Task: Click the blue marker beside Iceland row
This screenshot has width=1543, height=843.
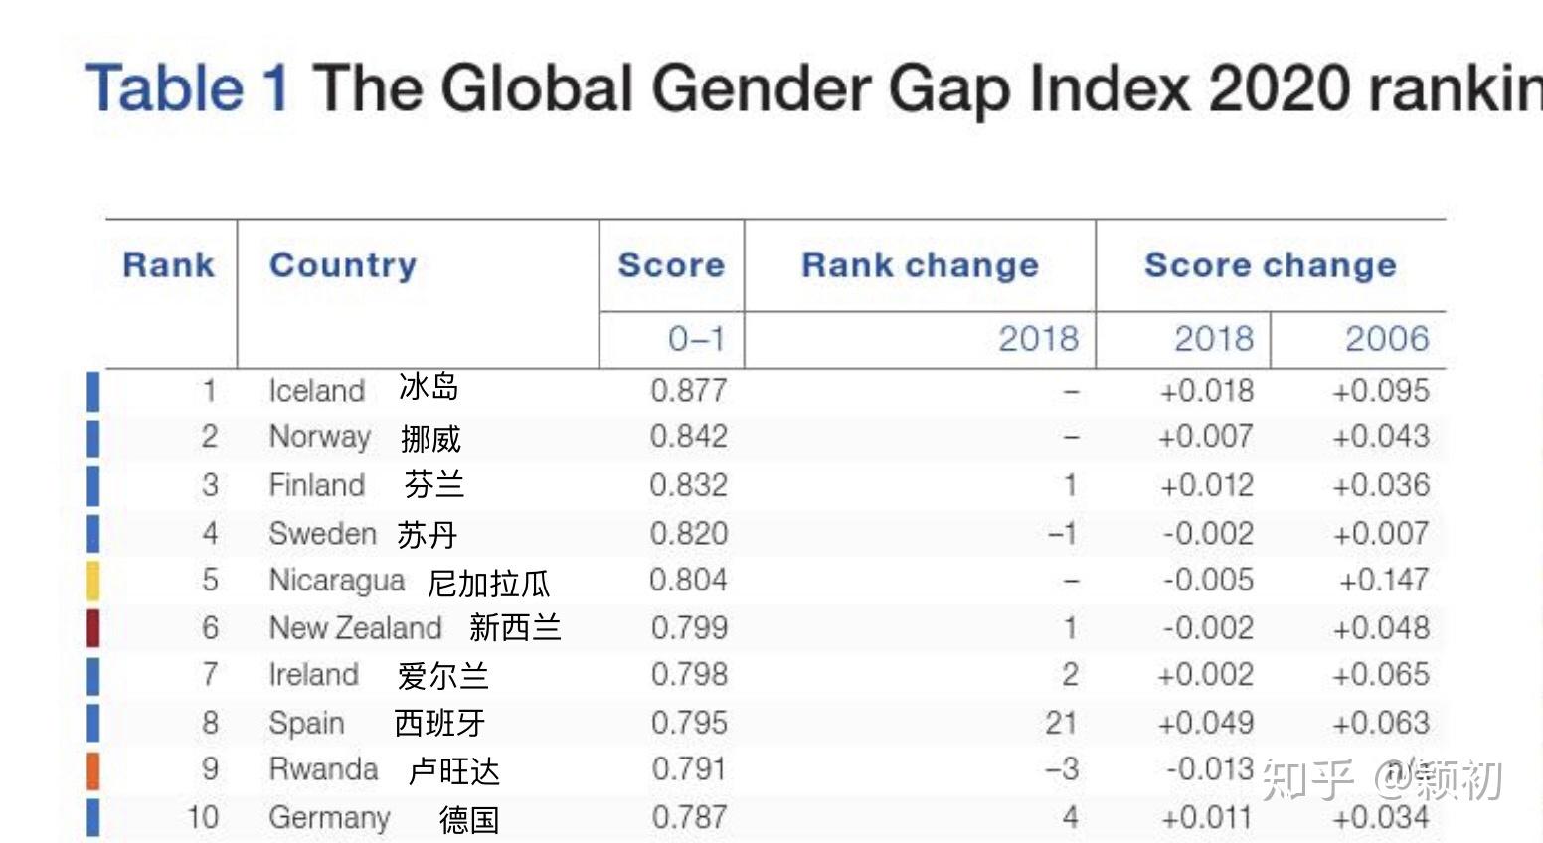Action: [x=92, y=391]
